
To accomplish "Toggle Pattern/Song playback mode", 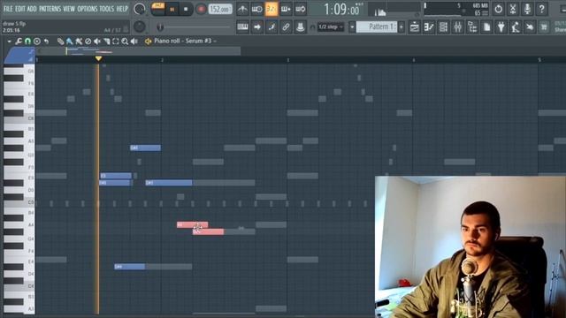I will pos(157,9).
